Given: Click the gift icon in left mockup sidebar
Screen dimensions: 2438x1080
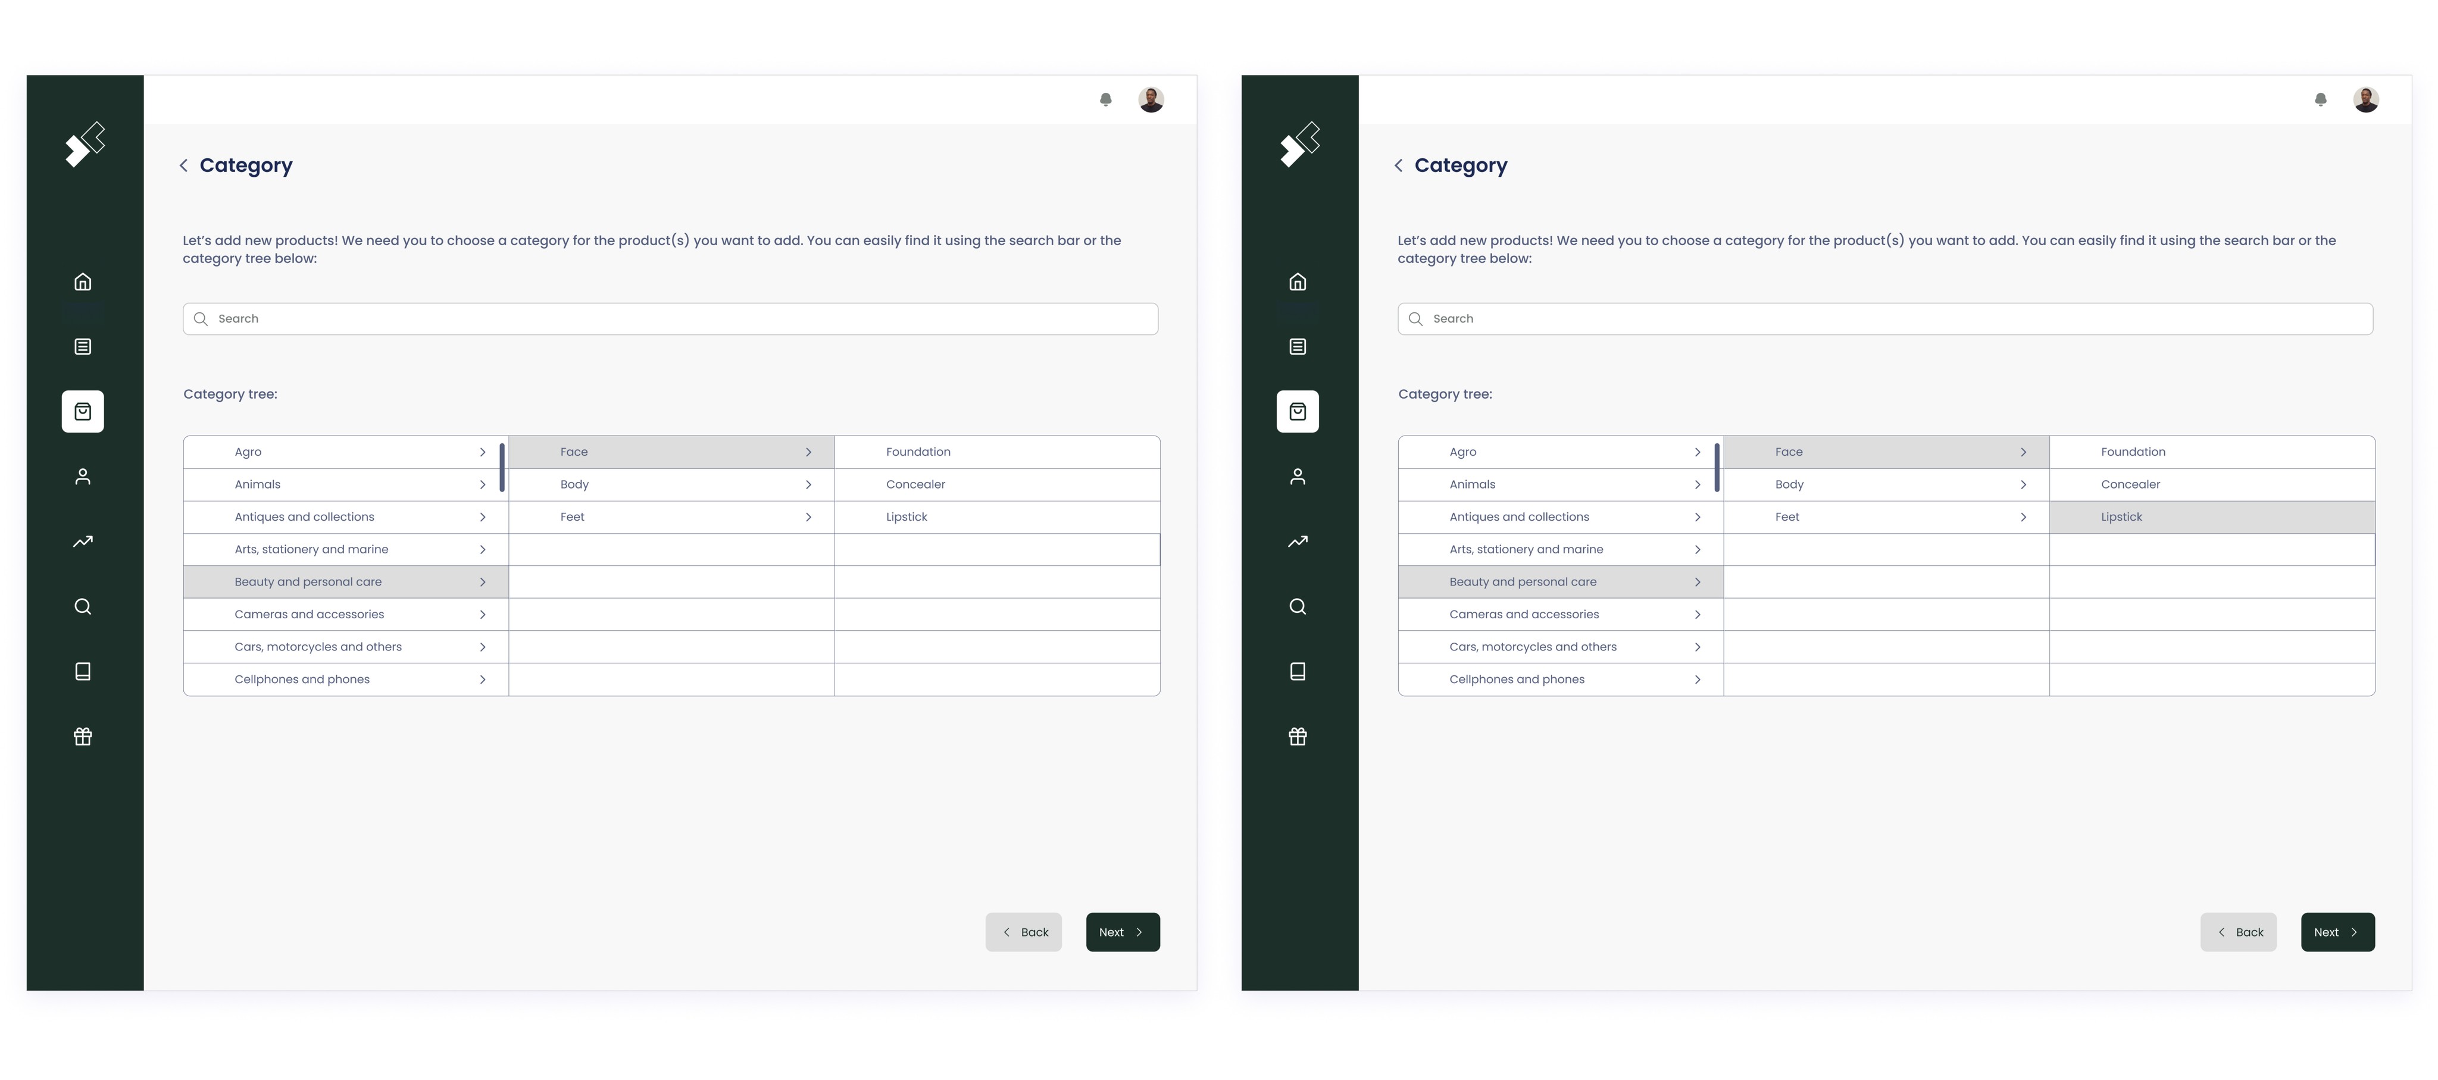Looking at the screenshot, I should [x=83, y=737].
